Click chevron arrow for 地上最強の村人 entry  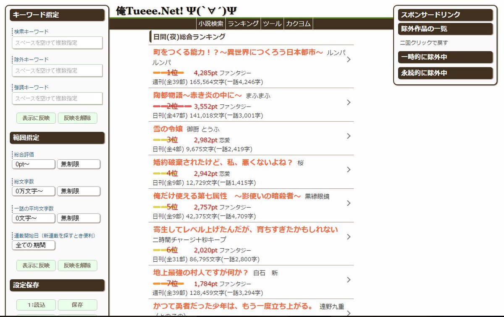tap(349, 279)
